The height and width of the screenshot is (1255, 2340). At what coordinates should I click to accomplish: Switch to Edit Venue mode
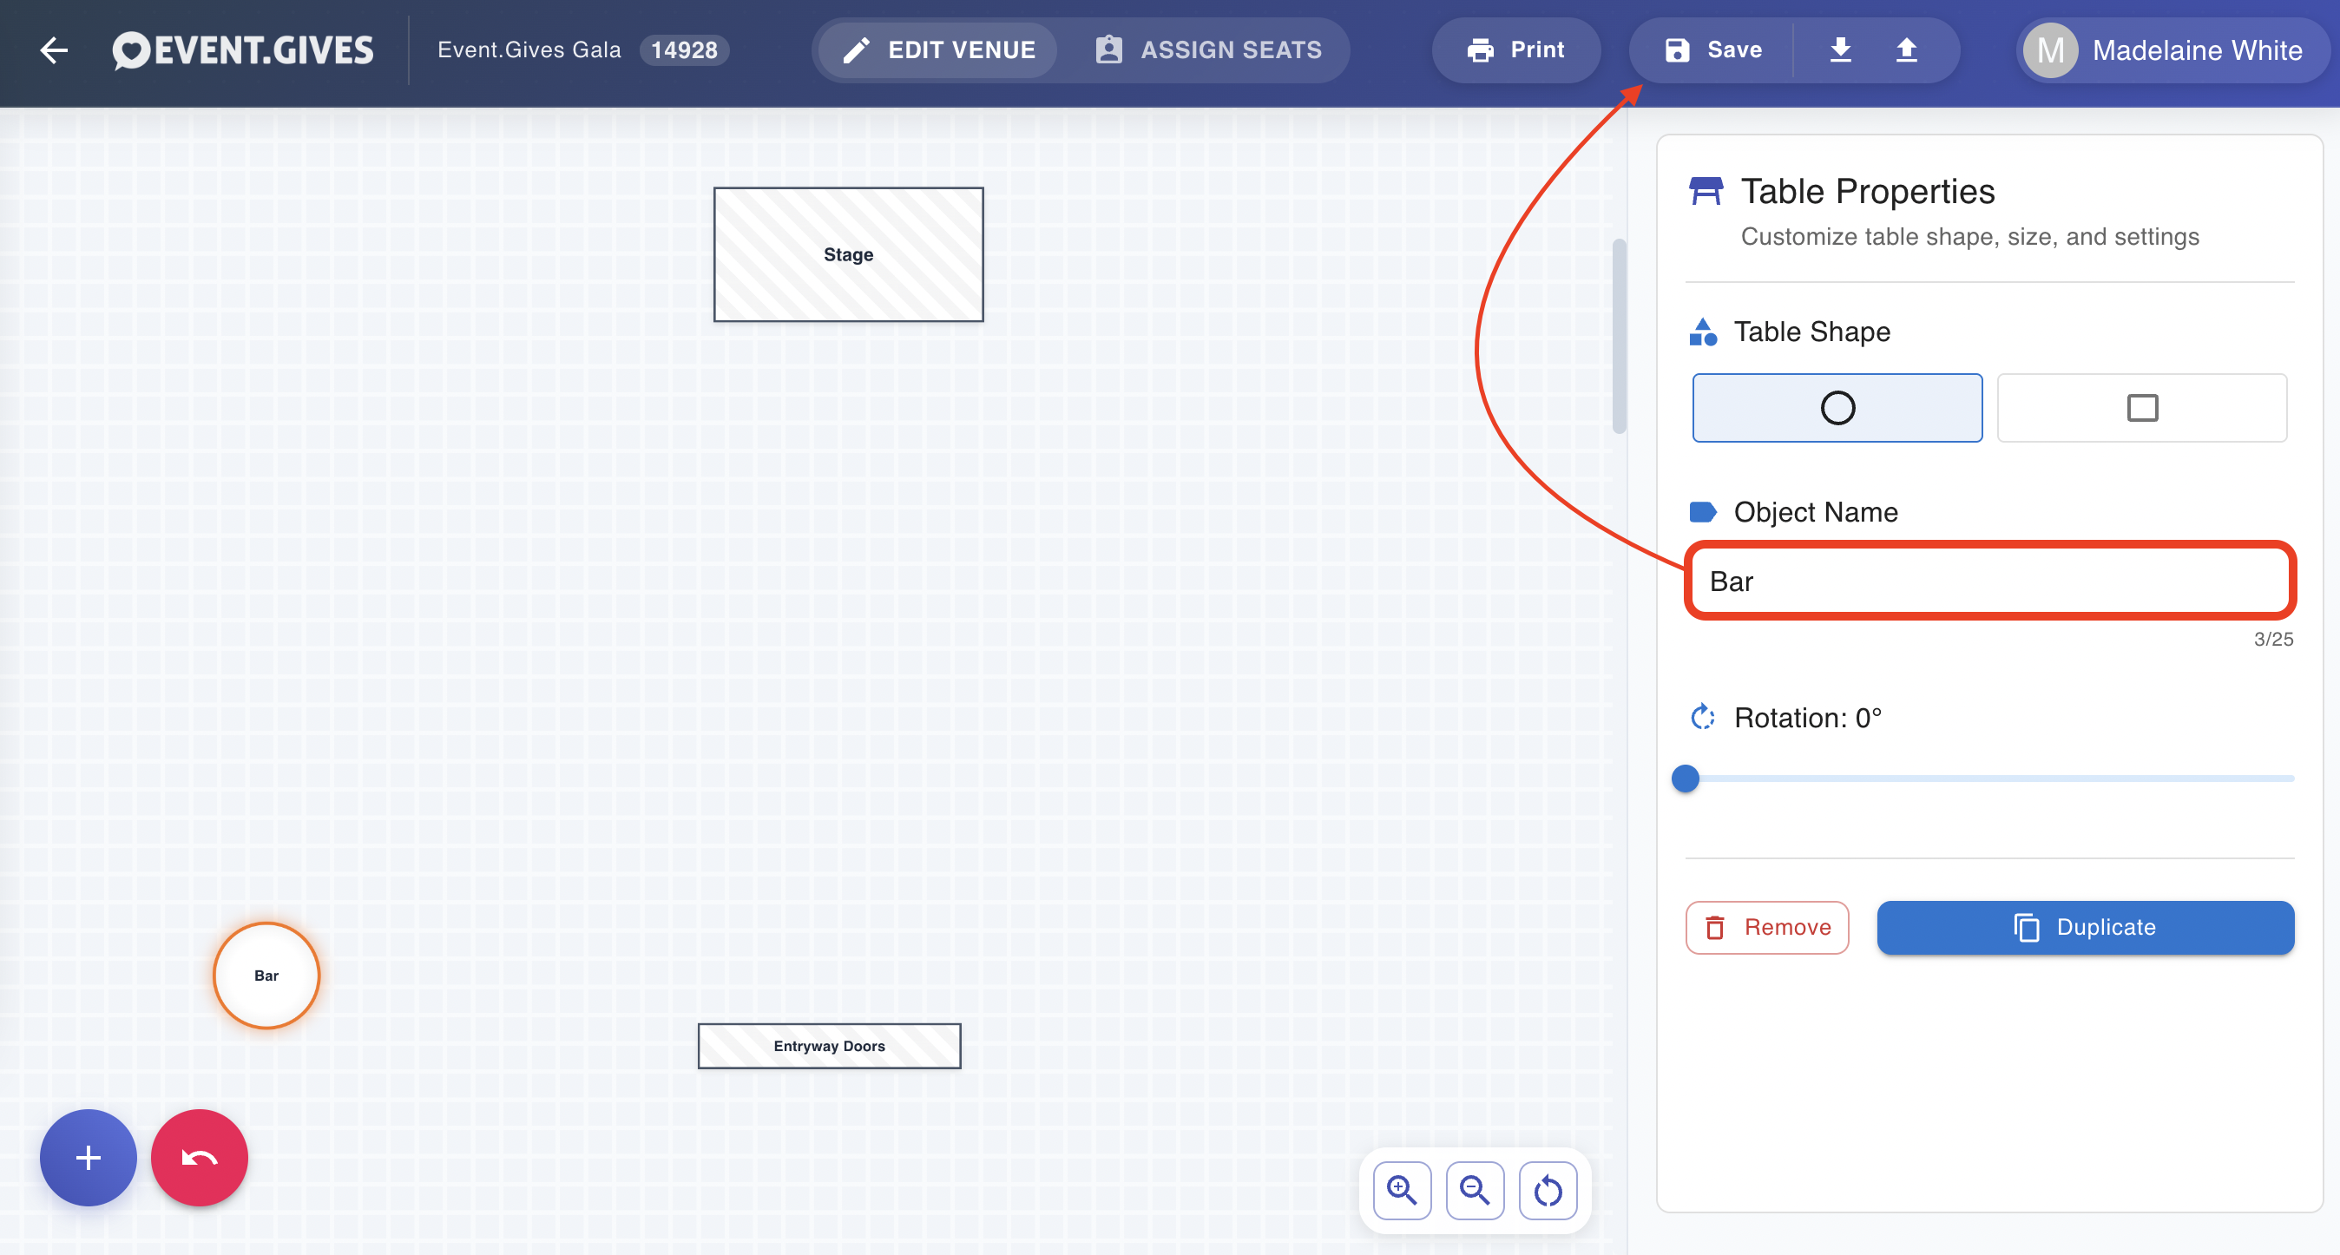[937, 50]
